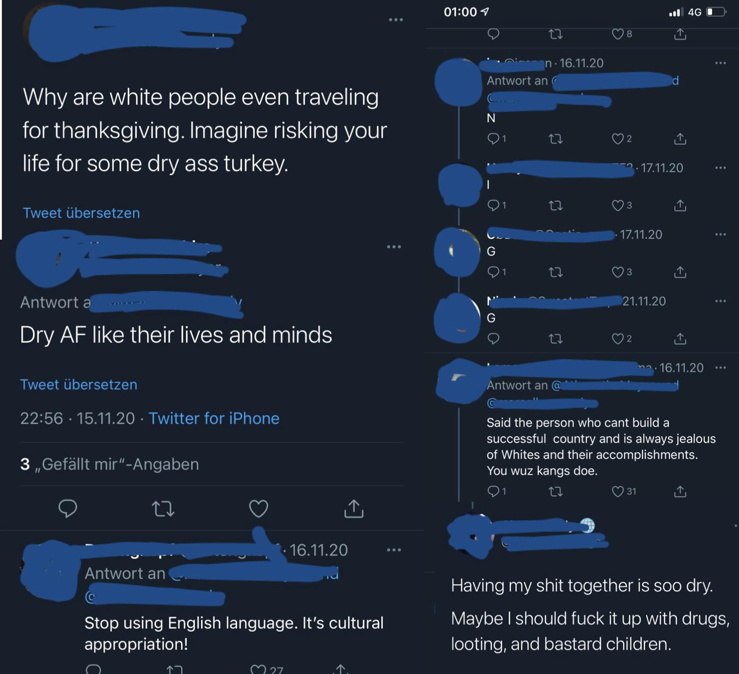The width and height of the screenshot is (739, 674).
Task: Open 'Twitter for iPhone' source link
Action: click(214, 418)
